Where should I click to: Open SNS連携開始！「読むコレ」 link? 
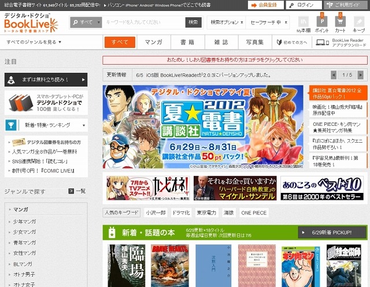click(40, 162)
